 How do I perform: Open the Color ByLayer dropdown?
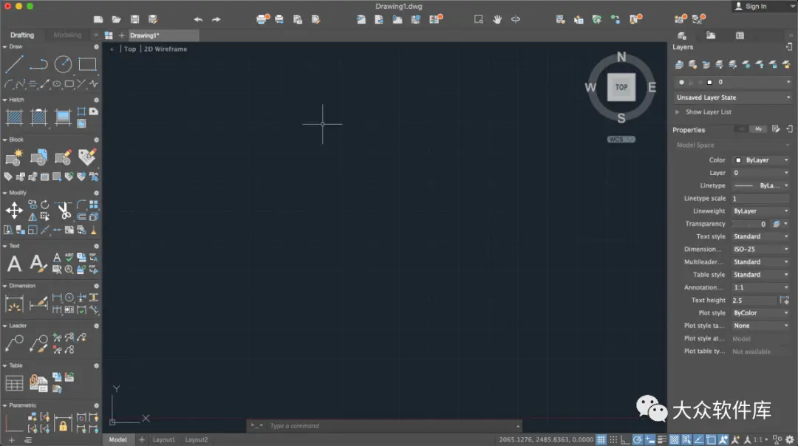click(761, 160)
